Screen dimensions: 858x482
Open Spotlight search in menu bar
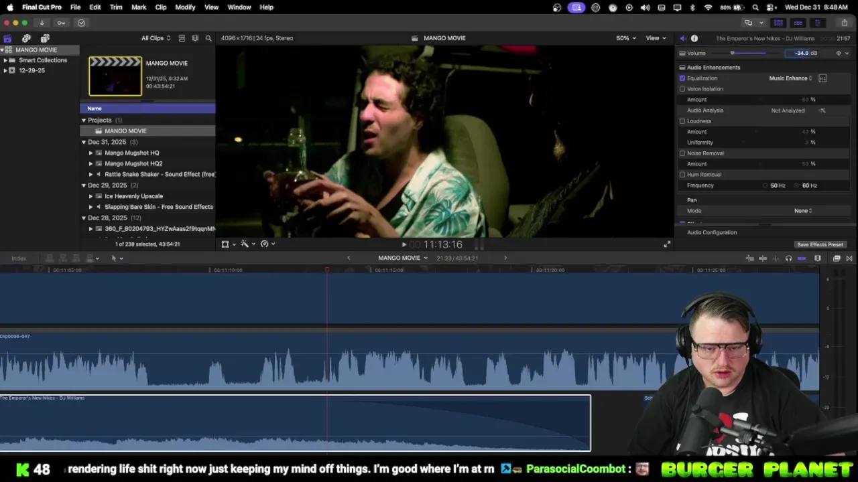pyautogui.click(x=755, y=7)
